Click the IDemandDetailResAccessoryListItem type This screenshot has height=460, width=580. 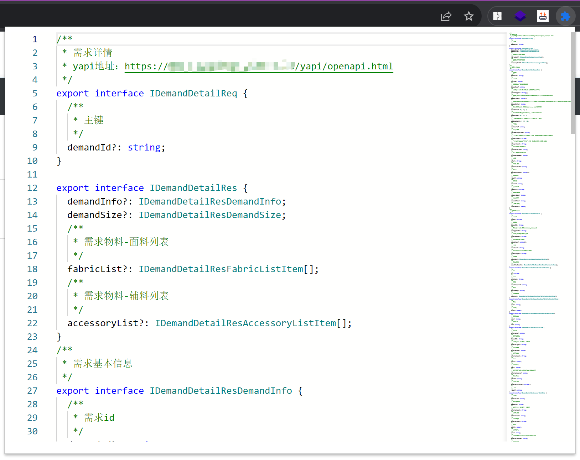245,323
